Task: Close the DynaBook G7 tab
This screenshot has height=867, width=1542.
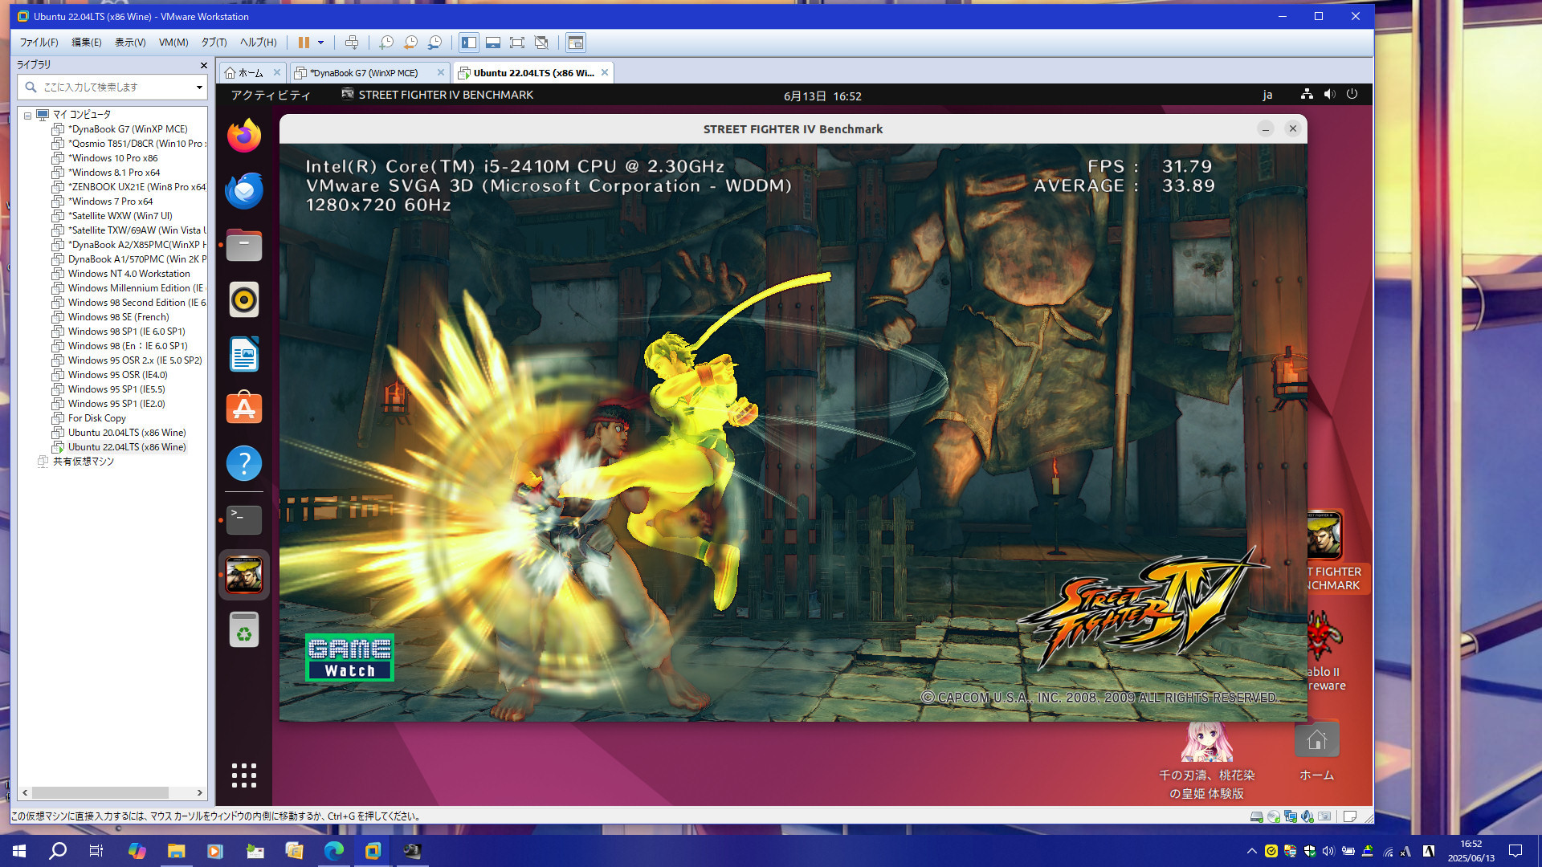Action: tap(440, 72)
